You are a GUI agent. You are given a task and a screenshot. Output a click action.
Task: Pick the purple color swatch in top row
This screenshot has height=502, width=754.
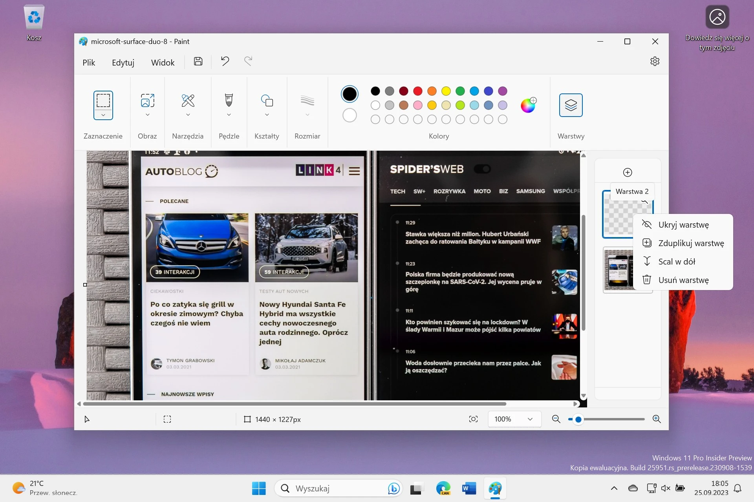(x=503, y=91)
